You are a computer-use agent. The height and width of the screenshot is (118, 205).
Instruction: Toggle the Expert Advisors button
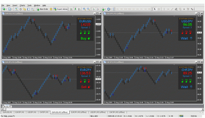click(61, 9)
